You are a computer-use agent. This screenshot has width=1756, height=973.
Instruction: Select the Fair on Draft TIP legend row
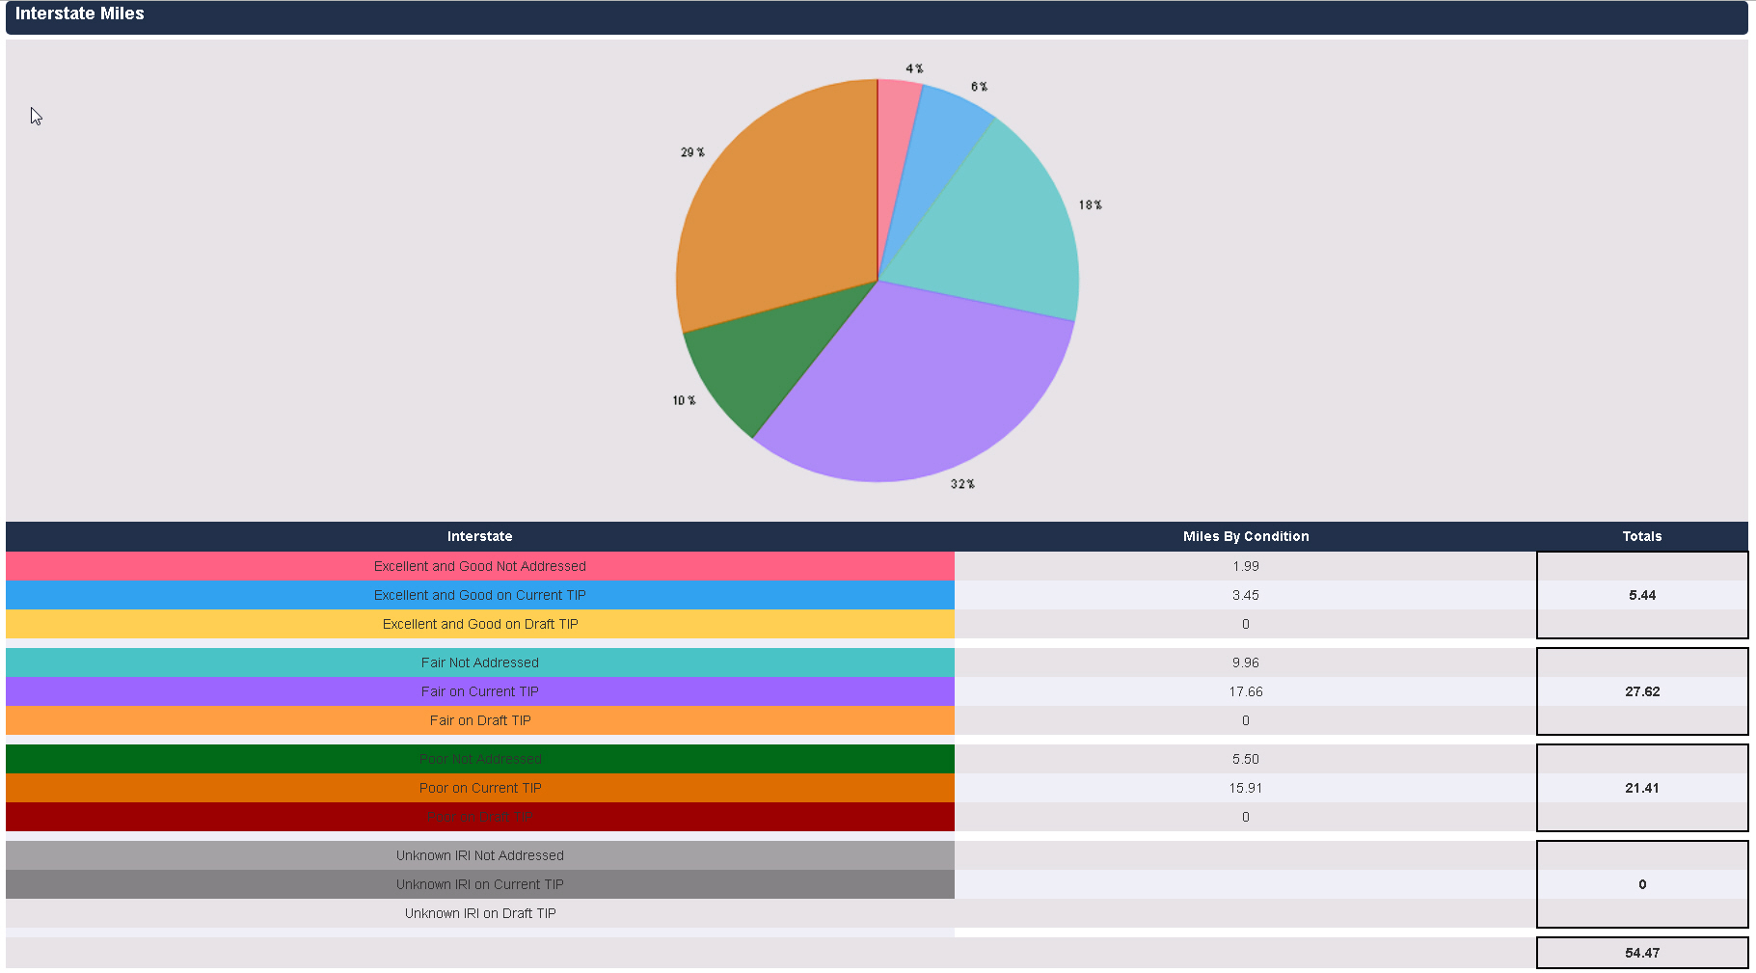coord(479,720)
